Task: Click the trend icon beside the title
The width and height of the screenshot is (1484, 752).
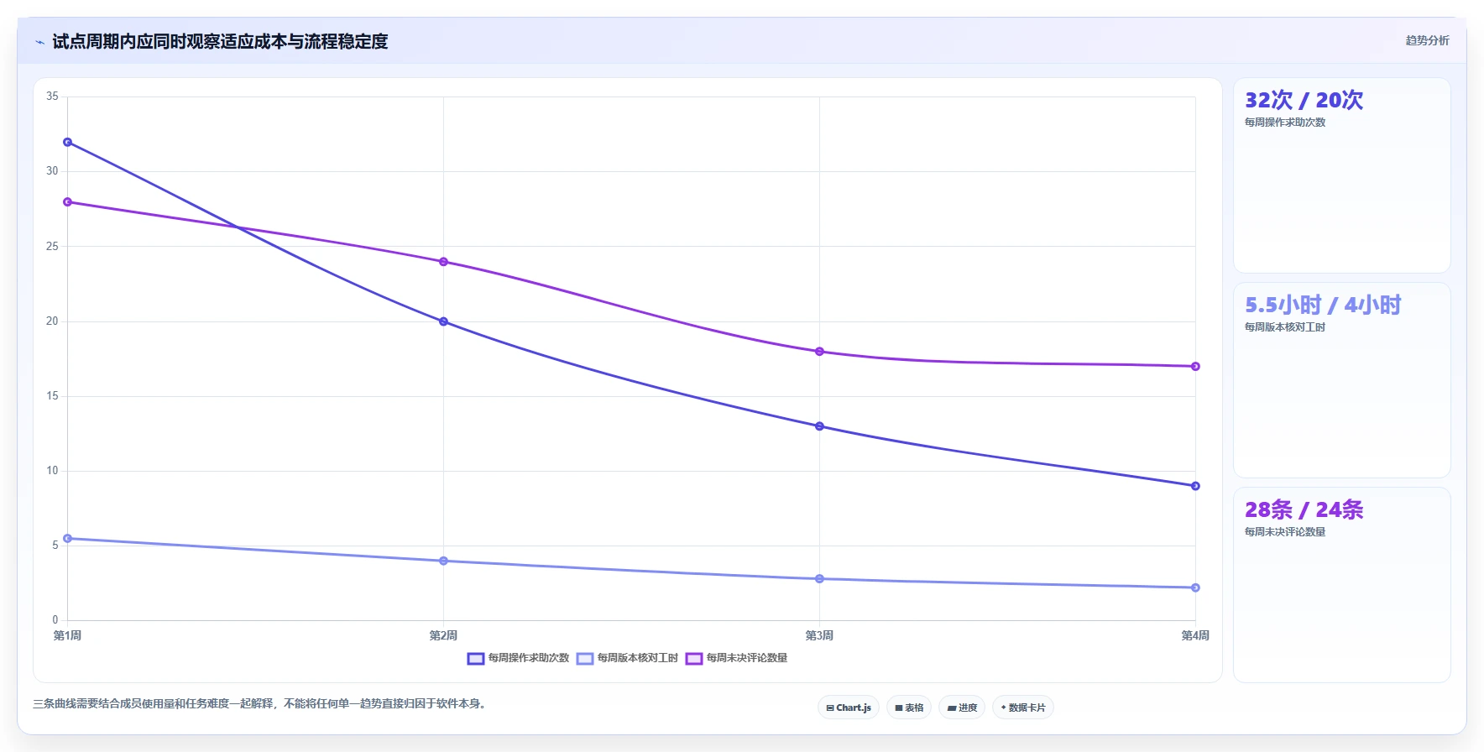Action: pos(39,42)
